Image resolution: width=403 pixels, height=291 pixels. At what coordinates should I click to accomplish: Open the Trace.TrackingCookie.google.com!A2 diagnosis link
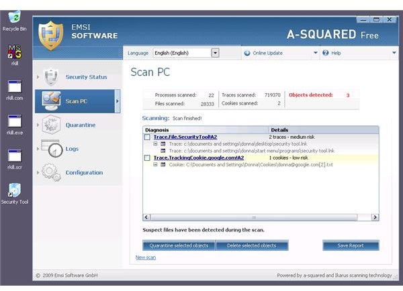[199, 158]
